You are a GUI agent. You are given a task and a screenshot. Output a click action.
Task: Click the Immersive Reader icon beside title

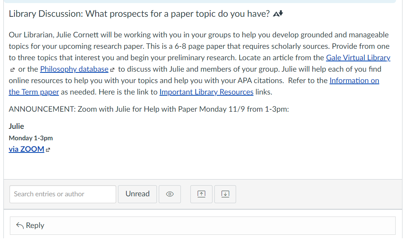point(278,14)
